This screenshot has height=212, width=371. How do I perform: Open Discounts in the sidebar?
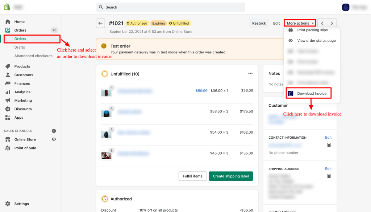click(x=23, y=109)
